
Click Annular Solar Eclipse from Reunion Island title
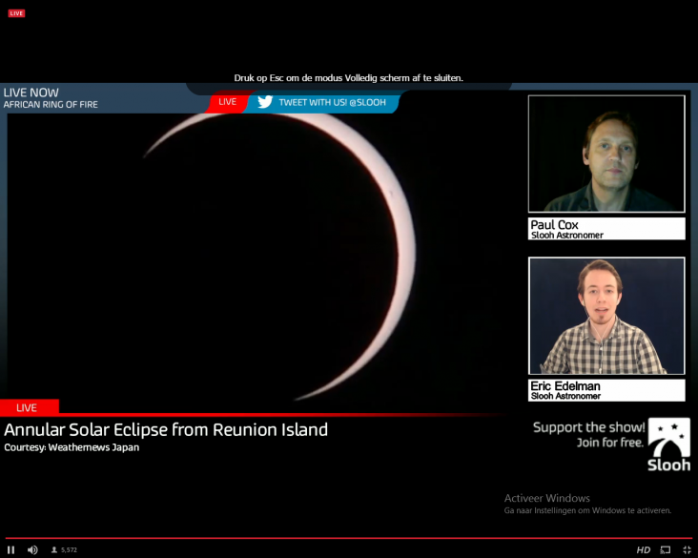coord(166,430)
